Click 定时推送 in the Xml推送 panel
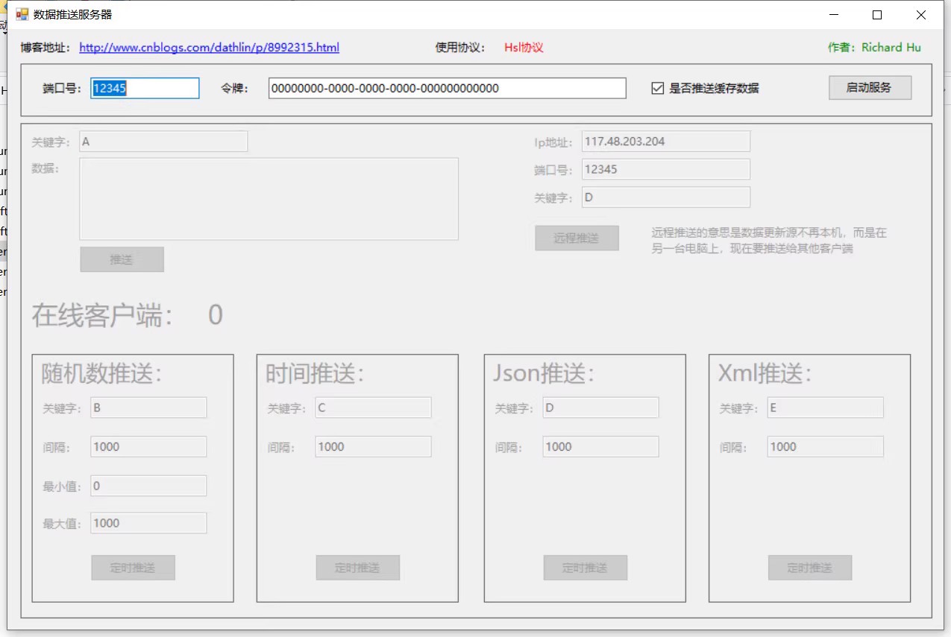951x637 pixels. 809,567
